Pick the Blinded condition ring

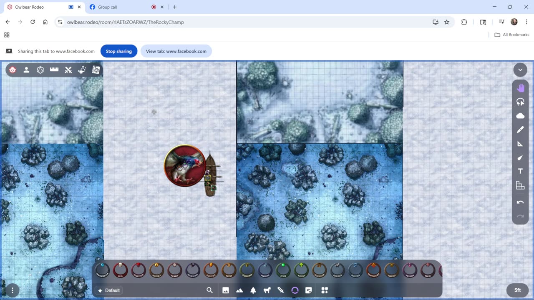[x=175, y=270]
